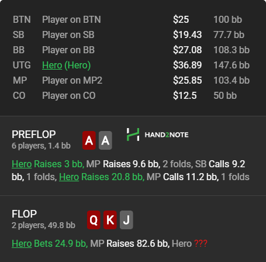Click the red King flop card

coord(110,220)
